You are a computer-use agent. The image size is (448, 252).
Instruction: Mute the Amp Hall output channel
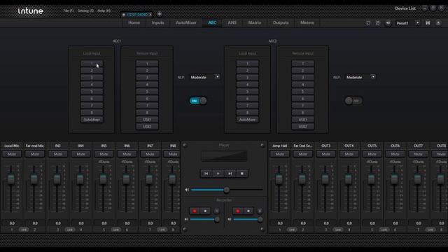280,154
